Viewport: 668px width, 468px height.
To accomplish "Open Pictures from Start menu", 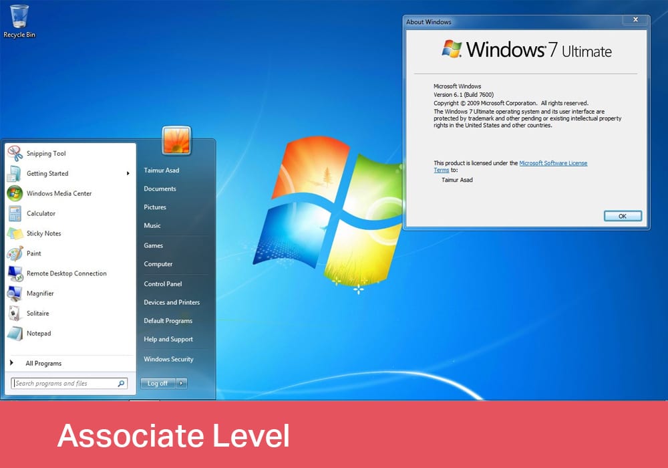I will 155,207.
